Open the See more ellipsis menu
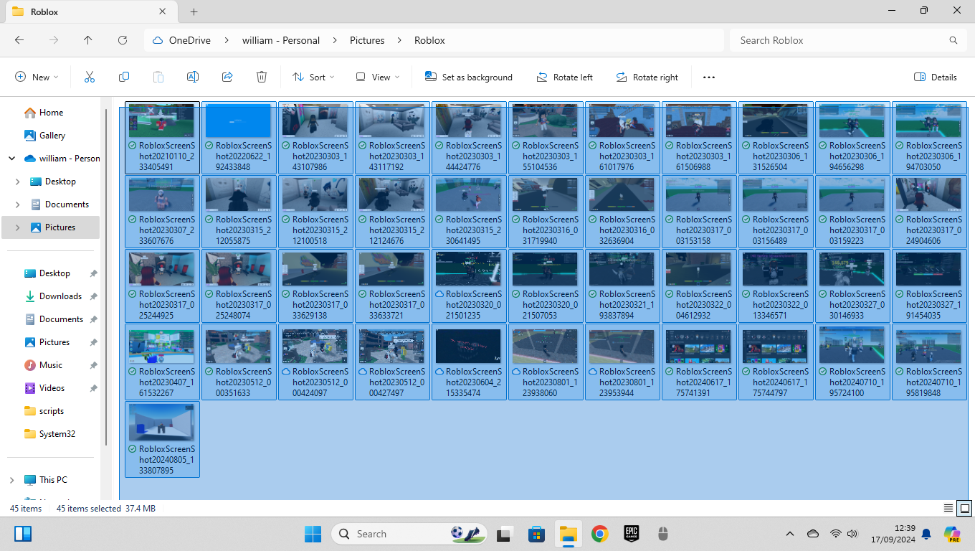This screenshot has width=975, height=551. tap(709, 77)
